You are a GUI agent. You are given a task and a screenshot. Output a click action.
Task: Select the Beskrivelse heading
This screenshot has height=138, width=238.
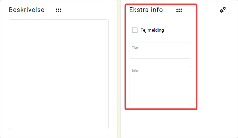tap(26, 10)
